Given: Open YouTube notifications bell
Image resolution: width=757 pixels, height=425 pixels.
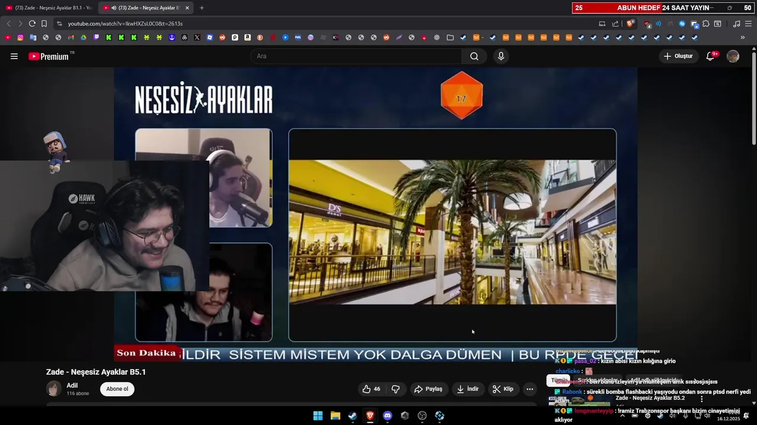Looking at the screenshot, I should click(x=710, y=56).
